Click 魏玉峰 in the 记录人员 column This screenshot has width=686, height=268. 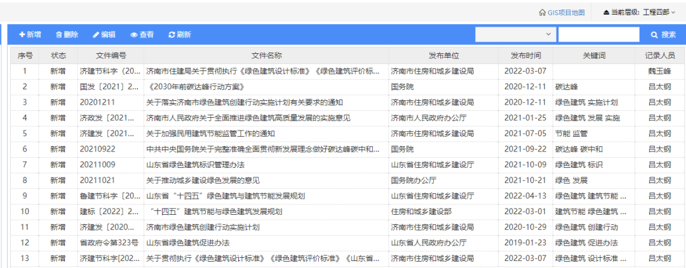659,71
